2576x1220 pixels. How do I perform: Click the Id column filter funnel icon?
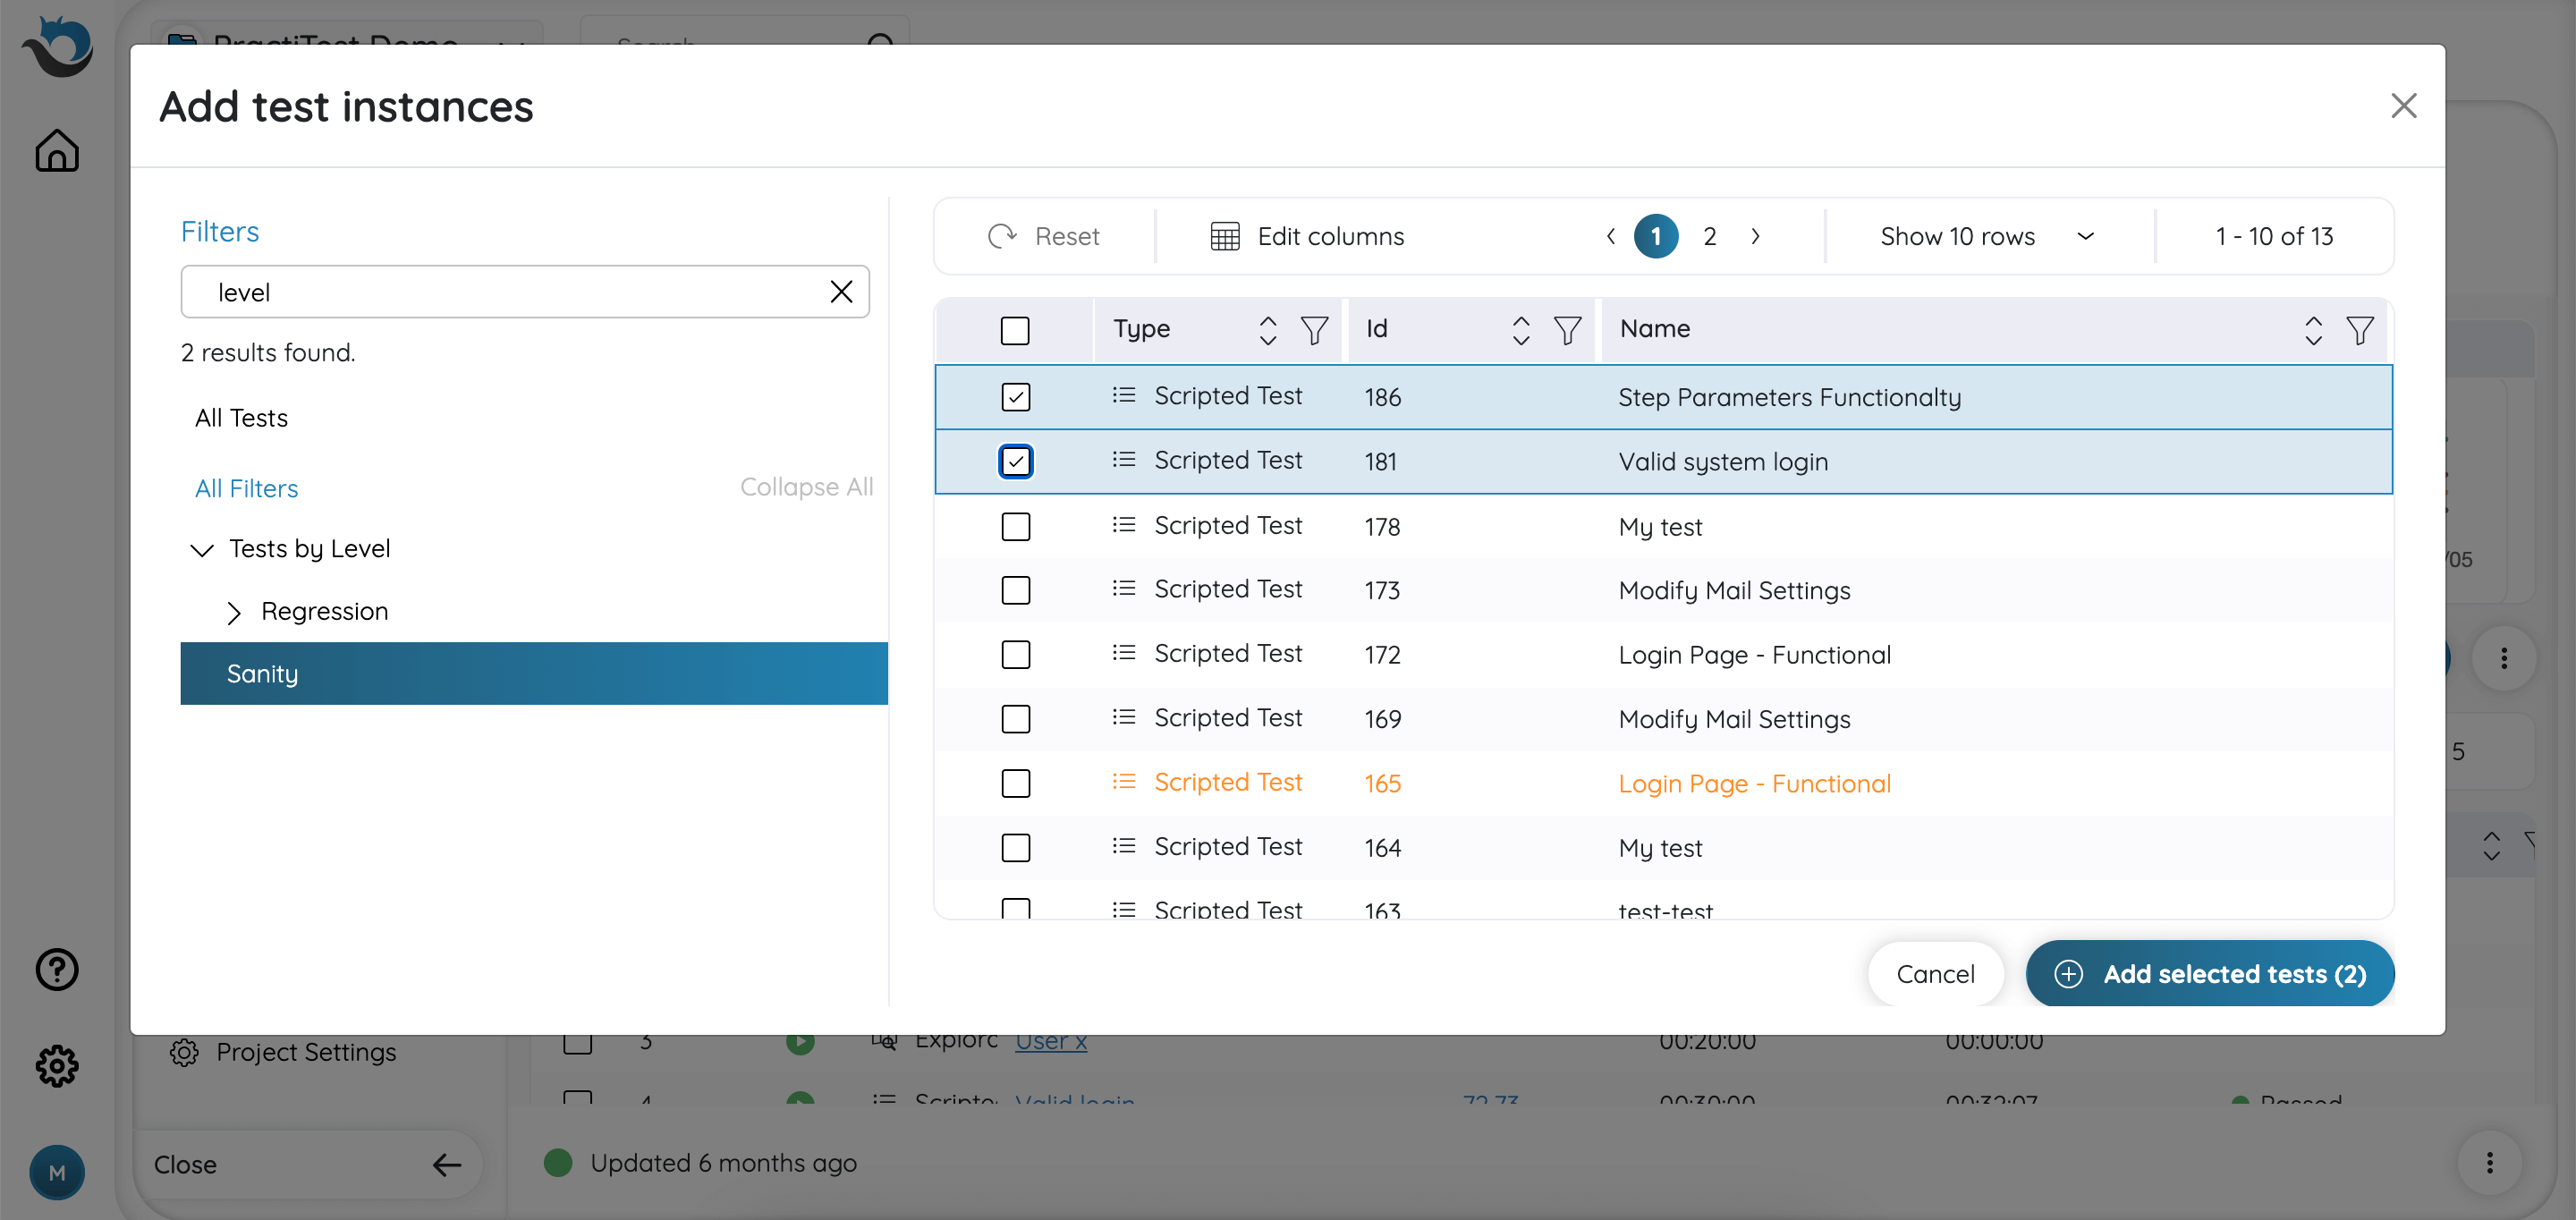point(1567,330)
